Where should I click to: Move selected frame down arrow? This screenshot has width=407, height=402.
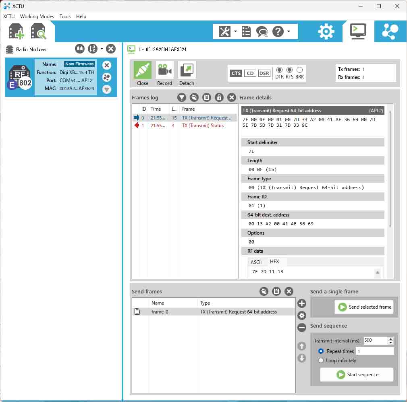pos(301,358)
